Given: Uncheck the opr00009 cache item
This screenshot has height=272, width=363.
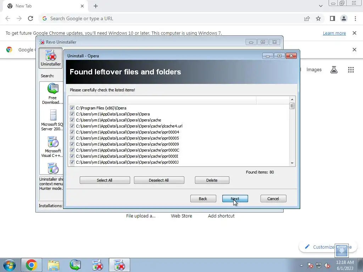Looking at the screenshot, I should pos(72,144).
